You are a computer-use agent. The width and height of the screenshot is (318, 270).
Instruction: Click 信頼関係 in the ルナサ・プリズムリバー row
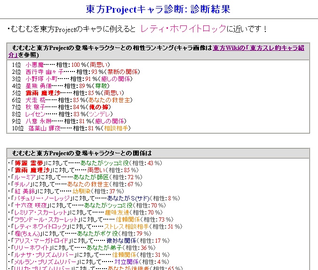coord(124,255)
